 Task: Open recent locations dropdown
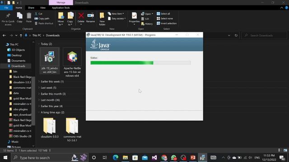click(x=16, y=35)
